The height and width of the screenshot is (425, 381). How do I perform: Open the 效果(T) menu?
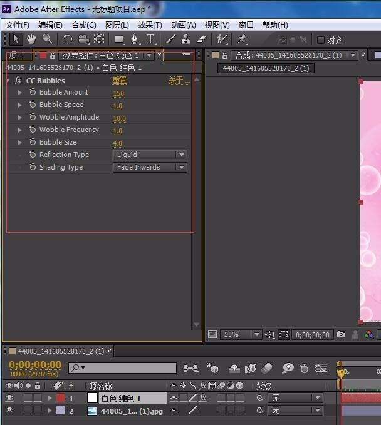point(149,25)
